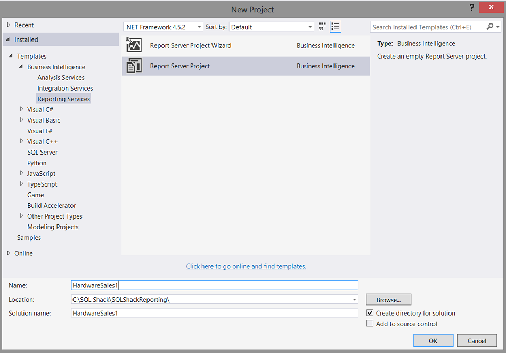Click the Browse... button
The height and width of the screenshot is (353, 506).
[388, 299]
